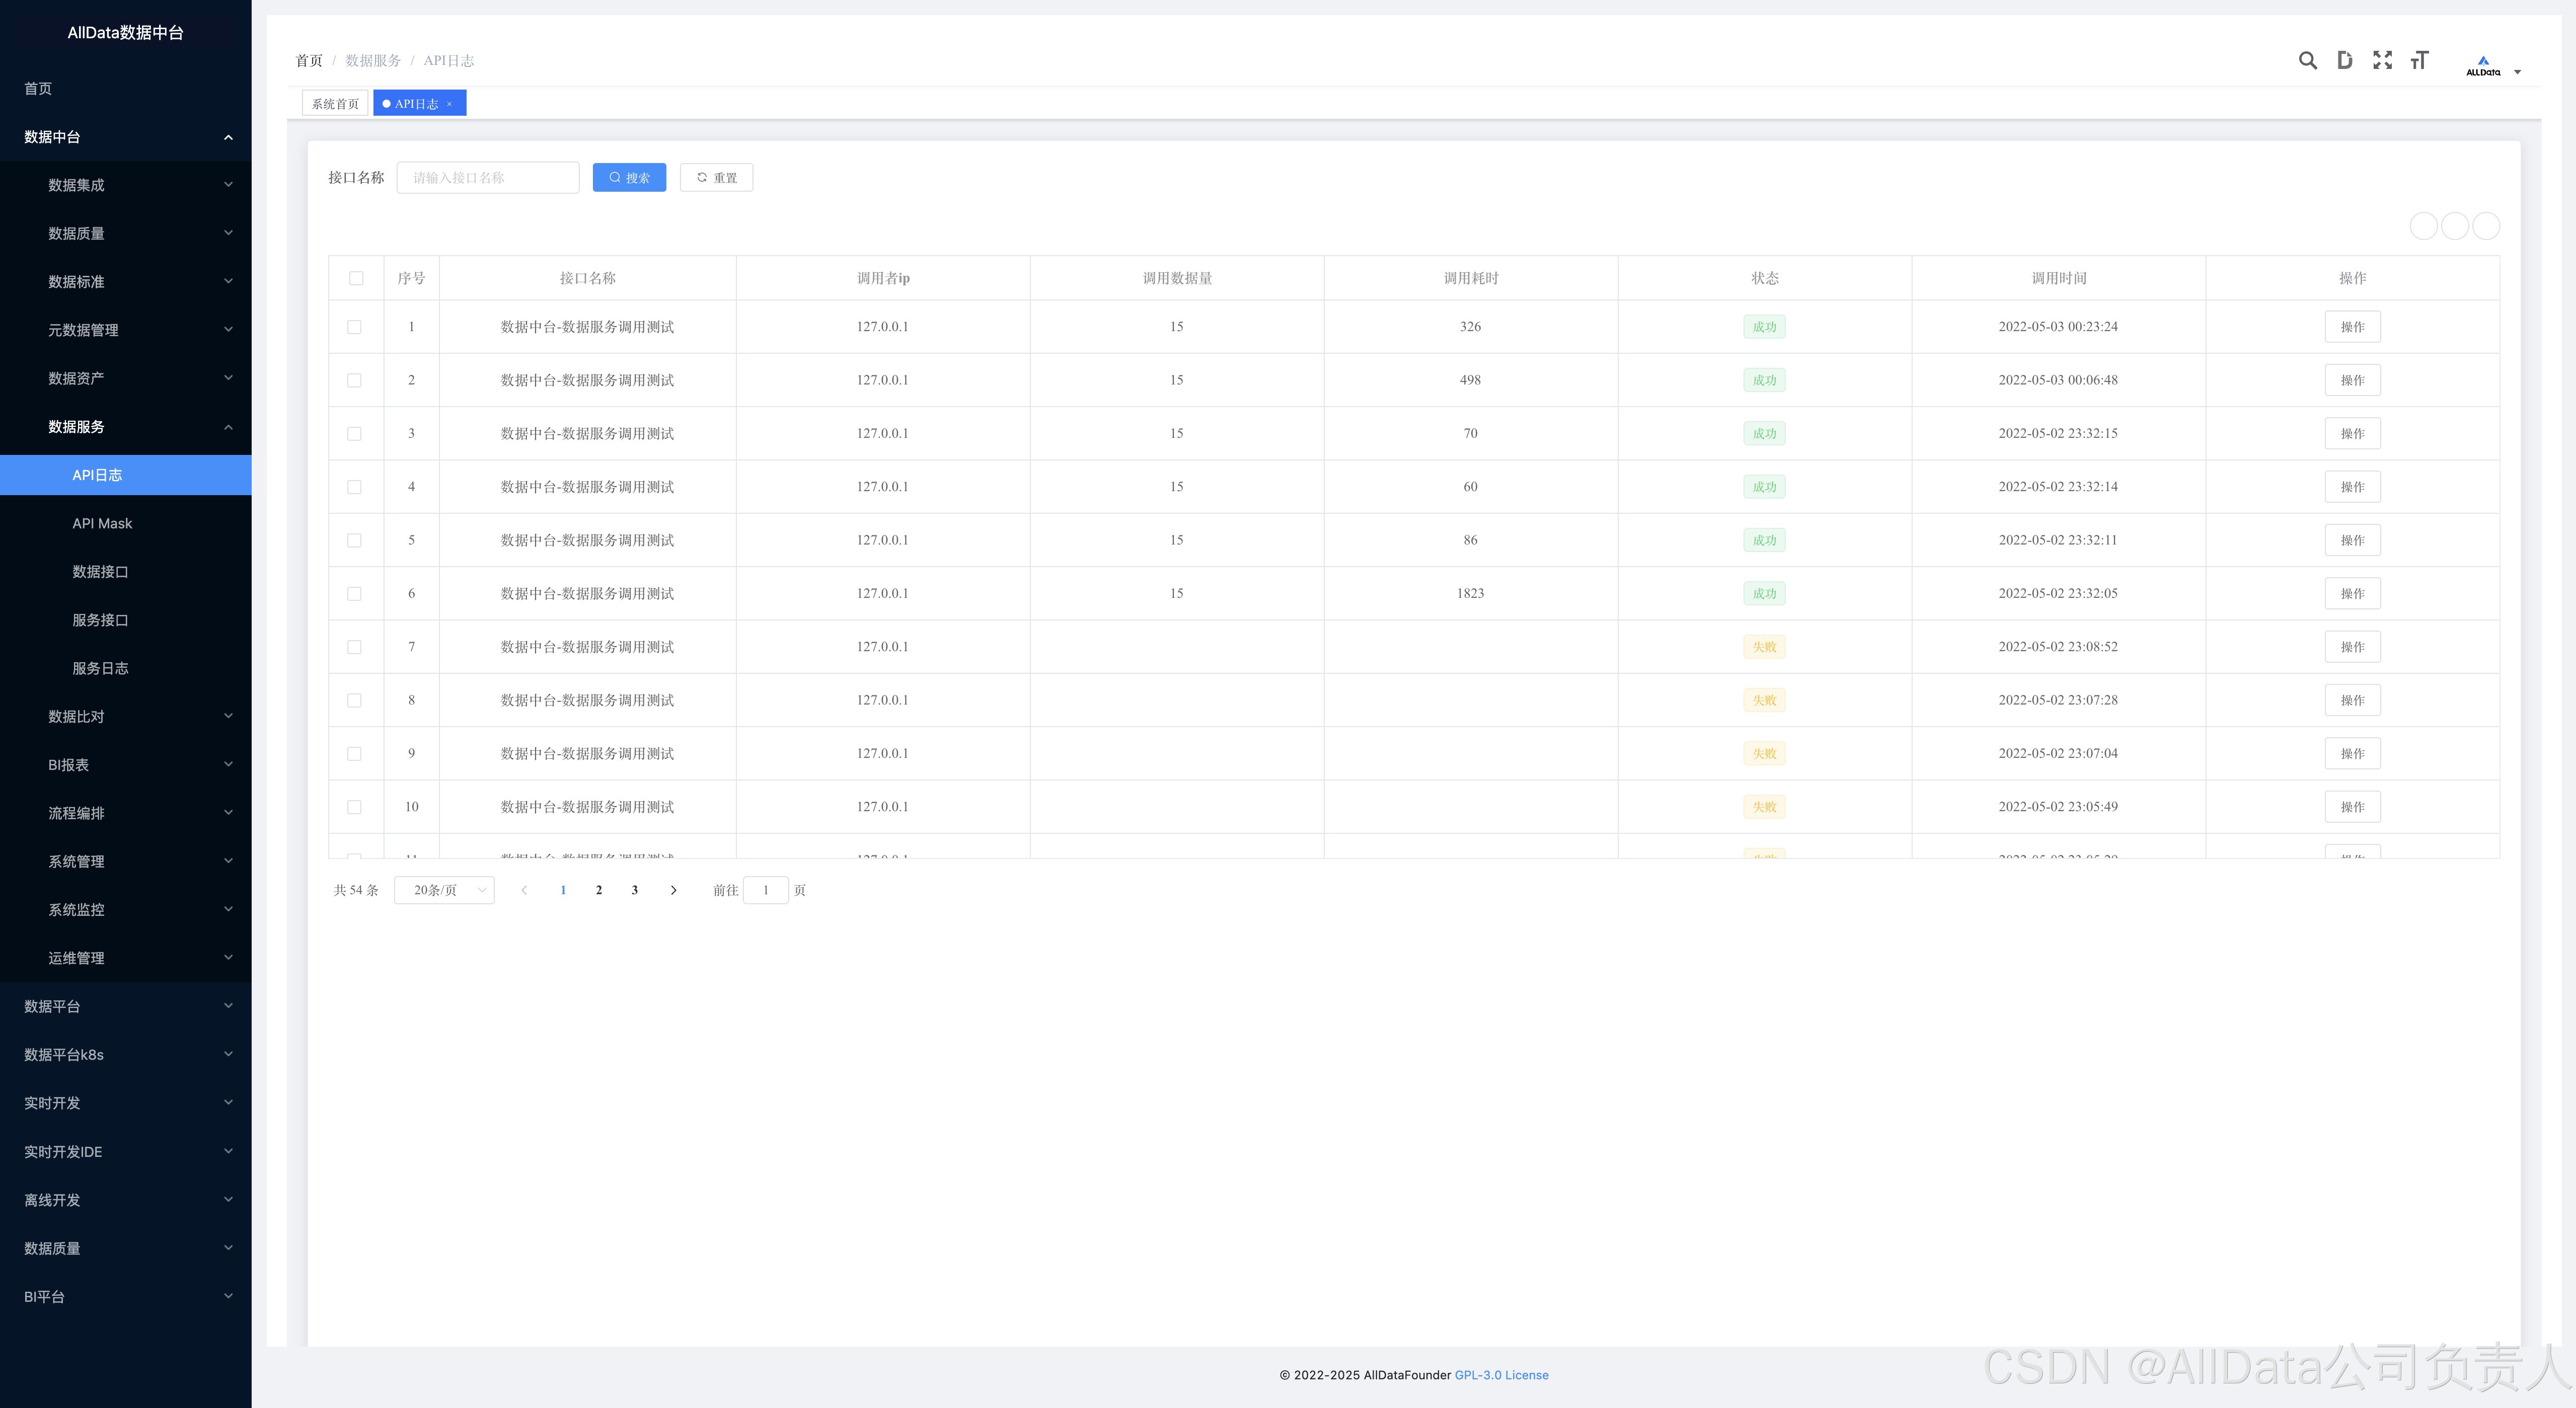Check the checkbox for row 7
2576x1408 pixels.
pyautogui.click(x=354, y=647)
